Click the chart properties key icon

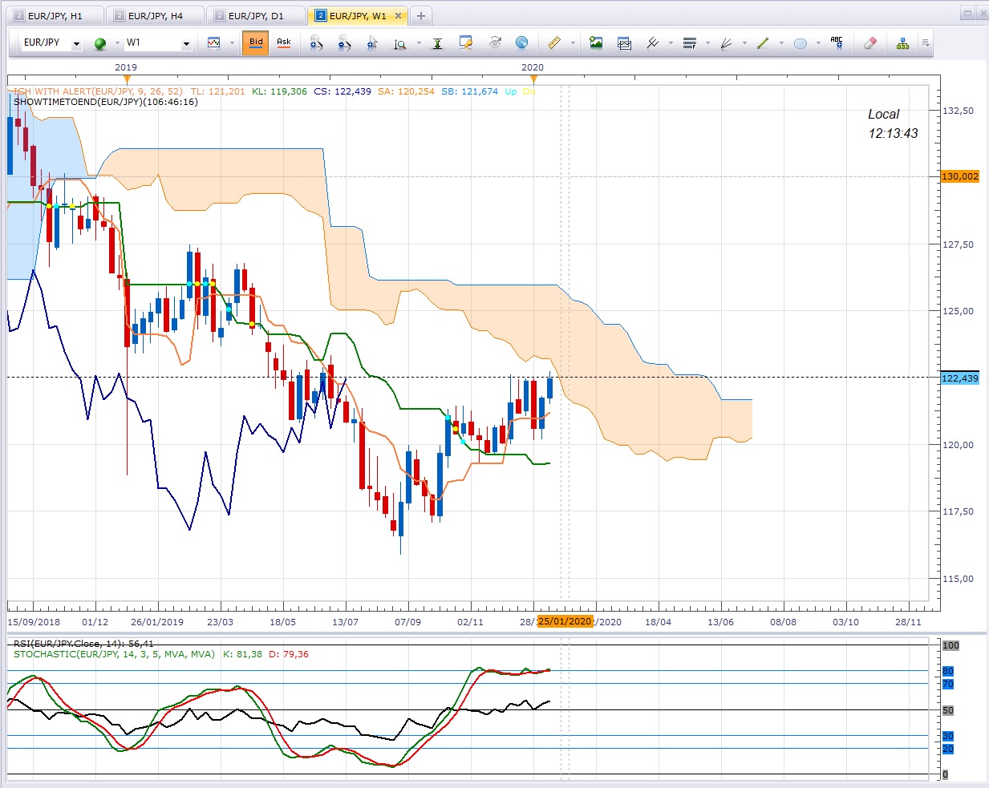coord(466,43)
